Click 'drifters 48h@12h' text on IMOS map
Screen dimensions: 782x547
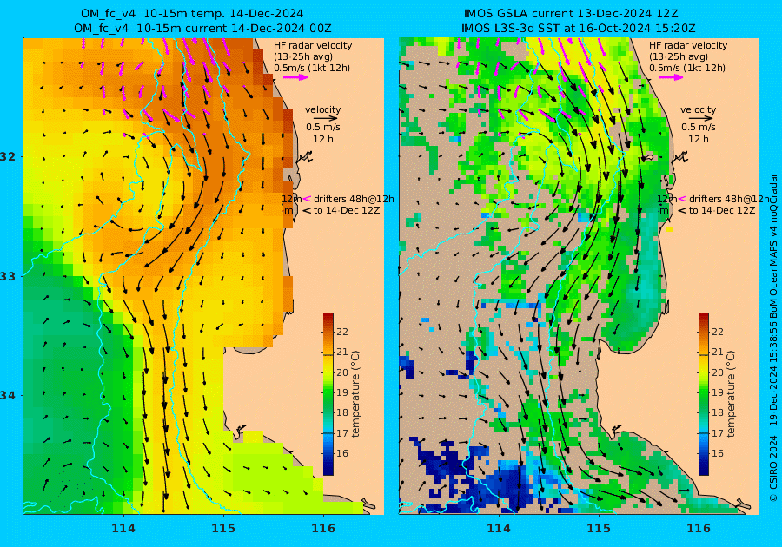pos(729,199)
